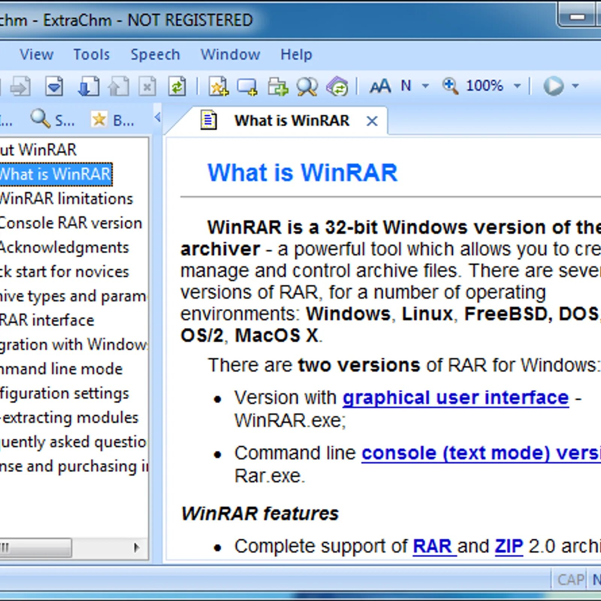The height and width of the screenshot is (601, 601).
Task: Click the printer with green plus icon
Action: 278,86
